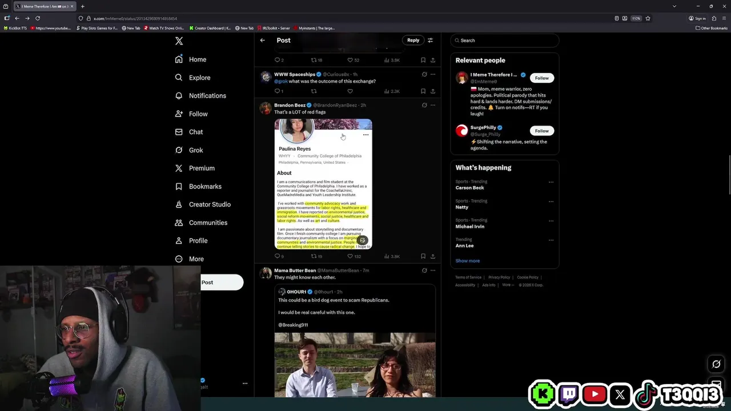
Task: Reply to WWW Spaceships post
Action: pyautogui.click(x=279, y=91)
